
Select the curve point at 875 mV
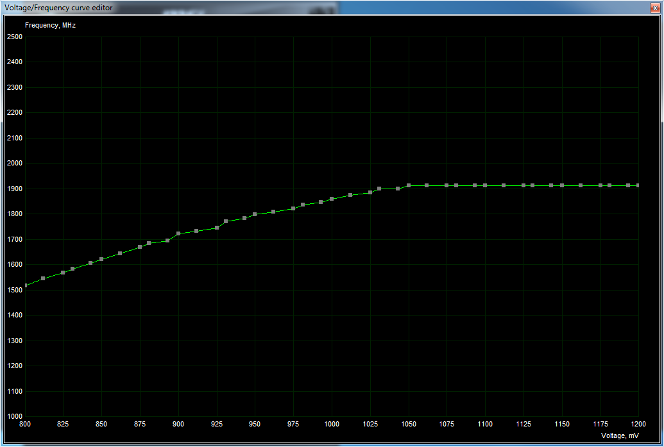[140, 247]
